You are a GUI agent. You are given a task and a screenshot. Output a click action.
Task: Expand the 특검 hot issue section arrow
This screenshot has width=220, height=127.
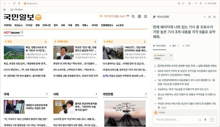(46, 42)
